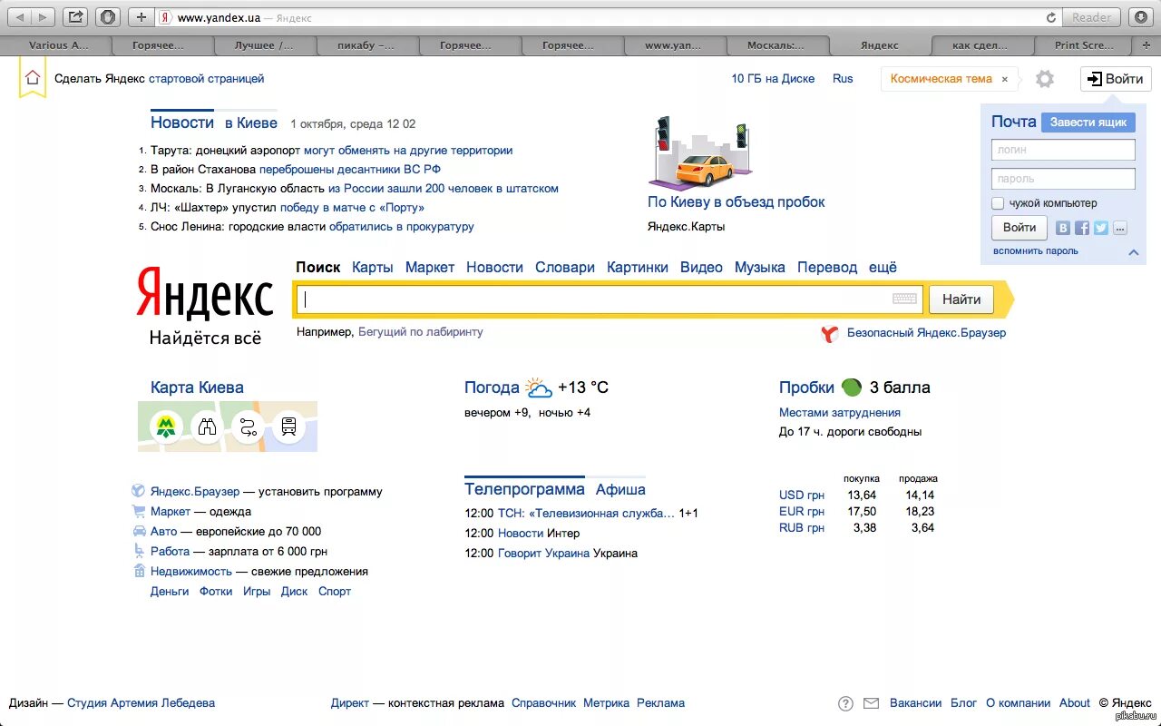Collapse the Почта login panel
The width and height of the screenshot is (1161, 726).
1133,252
